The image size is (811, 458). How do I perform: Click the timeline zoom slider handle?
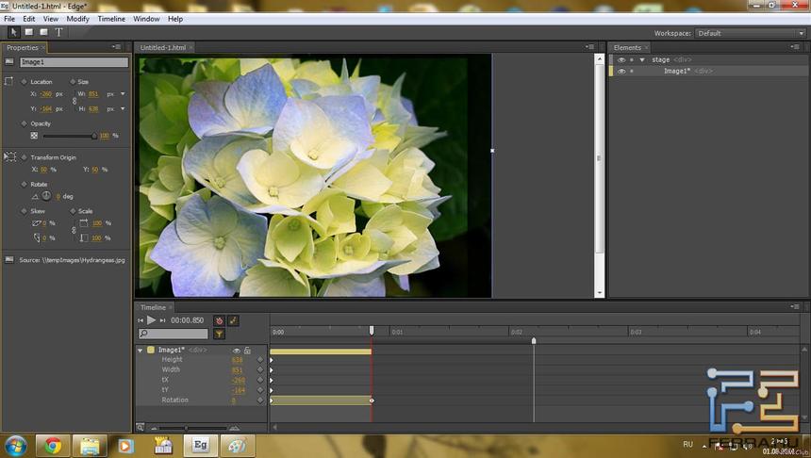click(x=186, y=428)
